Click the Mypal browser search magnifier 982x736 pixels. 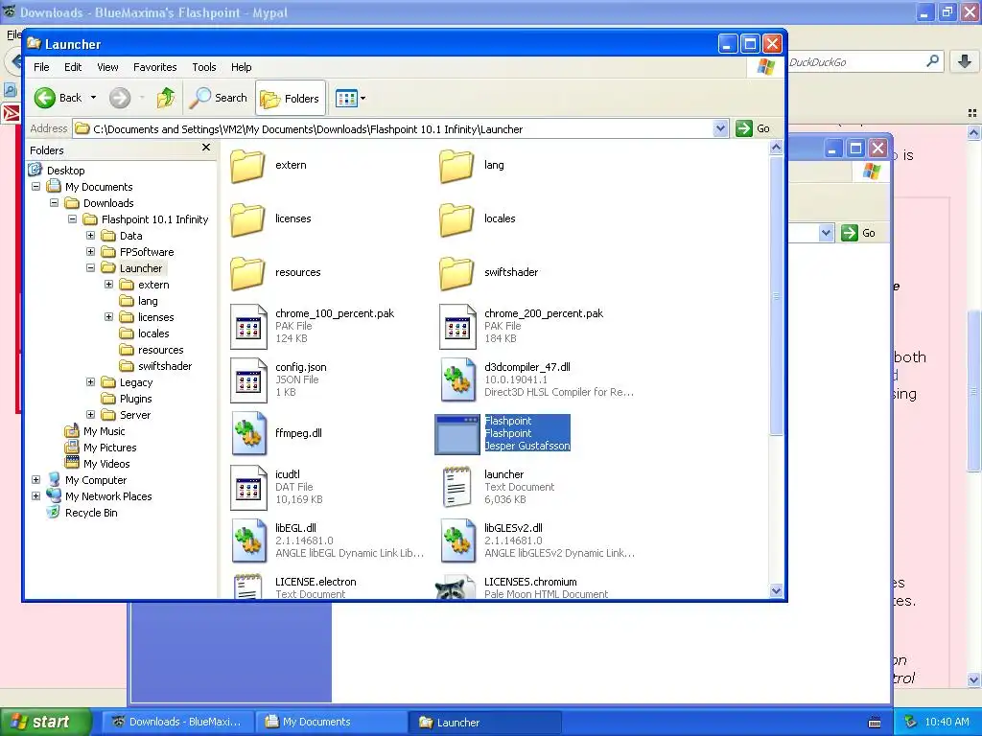(932, 61)
